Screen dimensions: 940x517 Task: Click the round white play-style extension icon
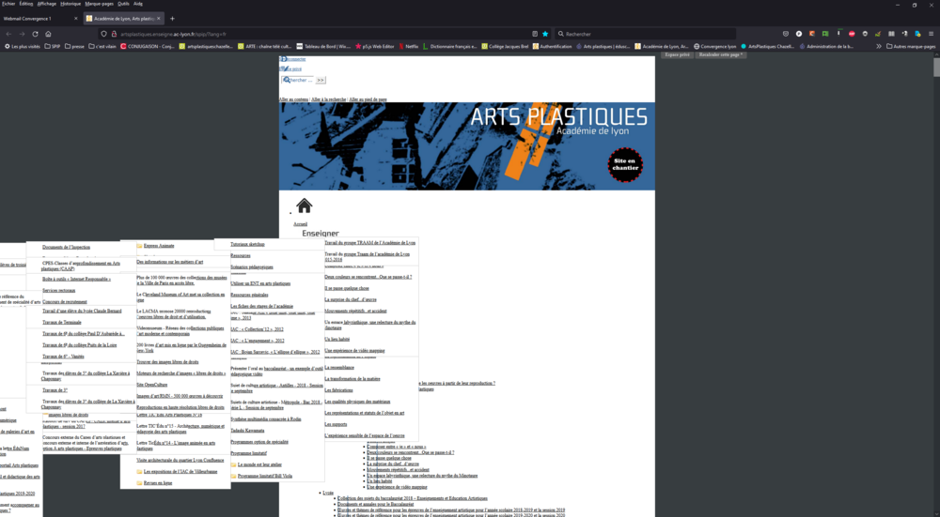[x=799, y=34]
